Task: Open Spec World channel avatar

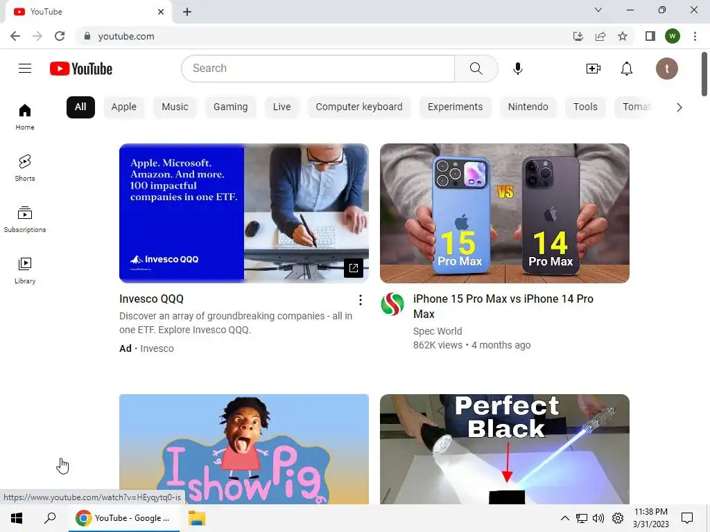Action: [x=392, y=304]
